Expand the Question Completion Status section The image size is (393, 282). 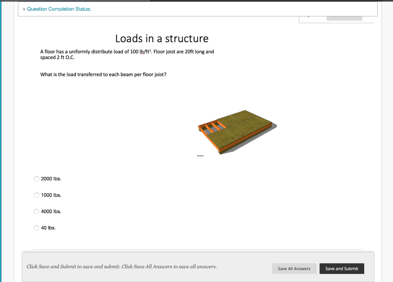click(59, 9)
